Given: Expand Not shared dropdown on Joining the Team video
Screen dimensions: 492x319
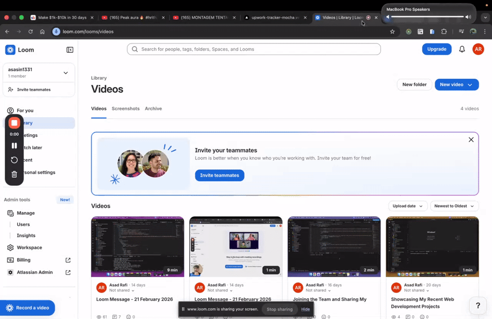Looking at the screenshot, I should [318, 291].
